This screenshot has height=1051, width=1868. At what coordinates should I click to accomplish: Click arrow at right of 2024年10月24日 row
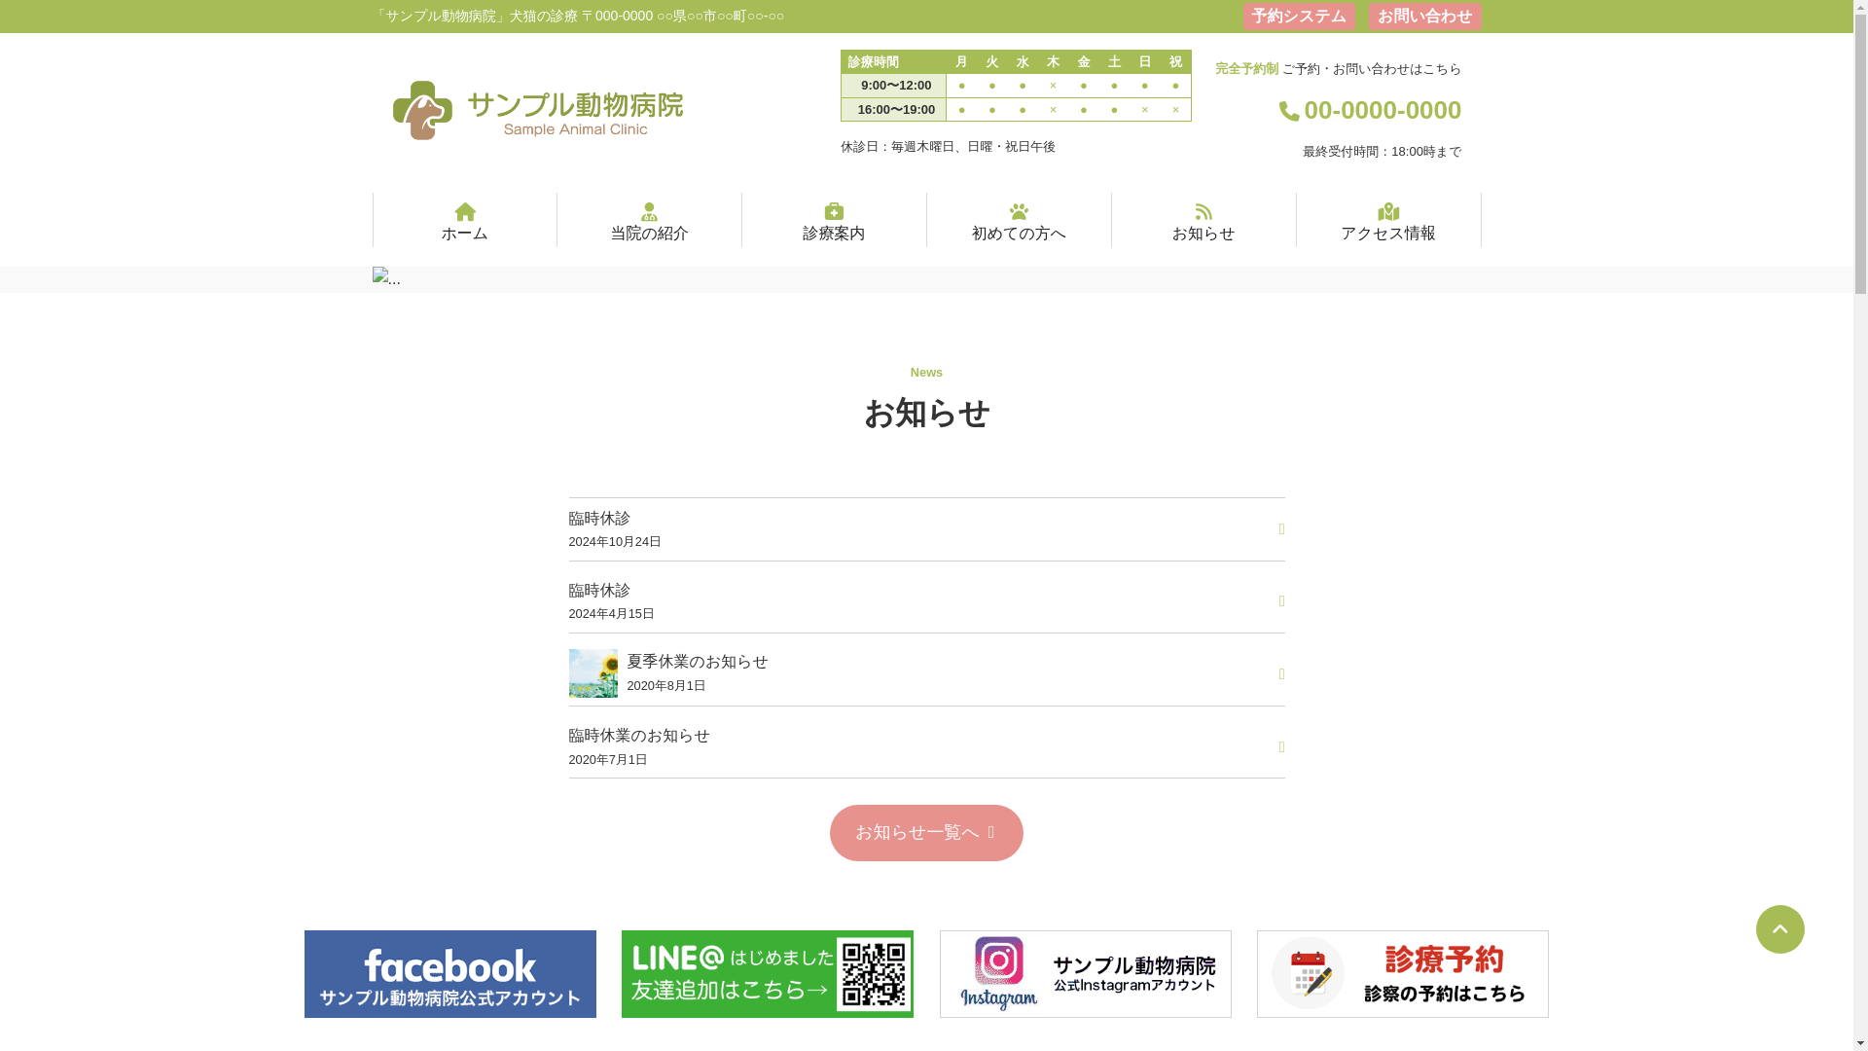[x=1281, y=529]
